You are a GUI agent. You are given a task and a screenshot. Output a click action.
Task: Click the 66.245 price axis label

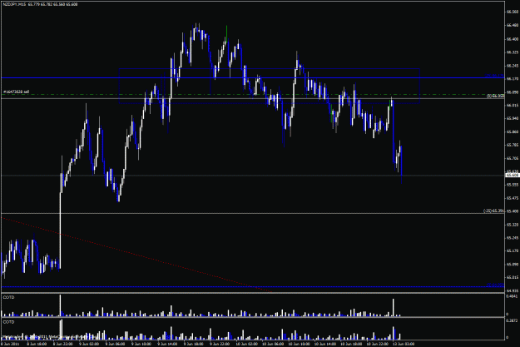coord(513,66)
